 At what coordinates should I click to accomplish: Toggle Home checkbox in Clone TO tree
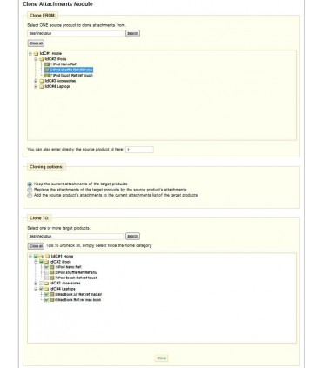point(36,256)
